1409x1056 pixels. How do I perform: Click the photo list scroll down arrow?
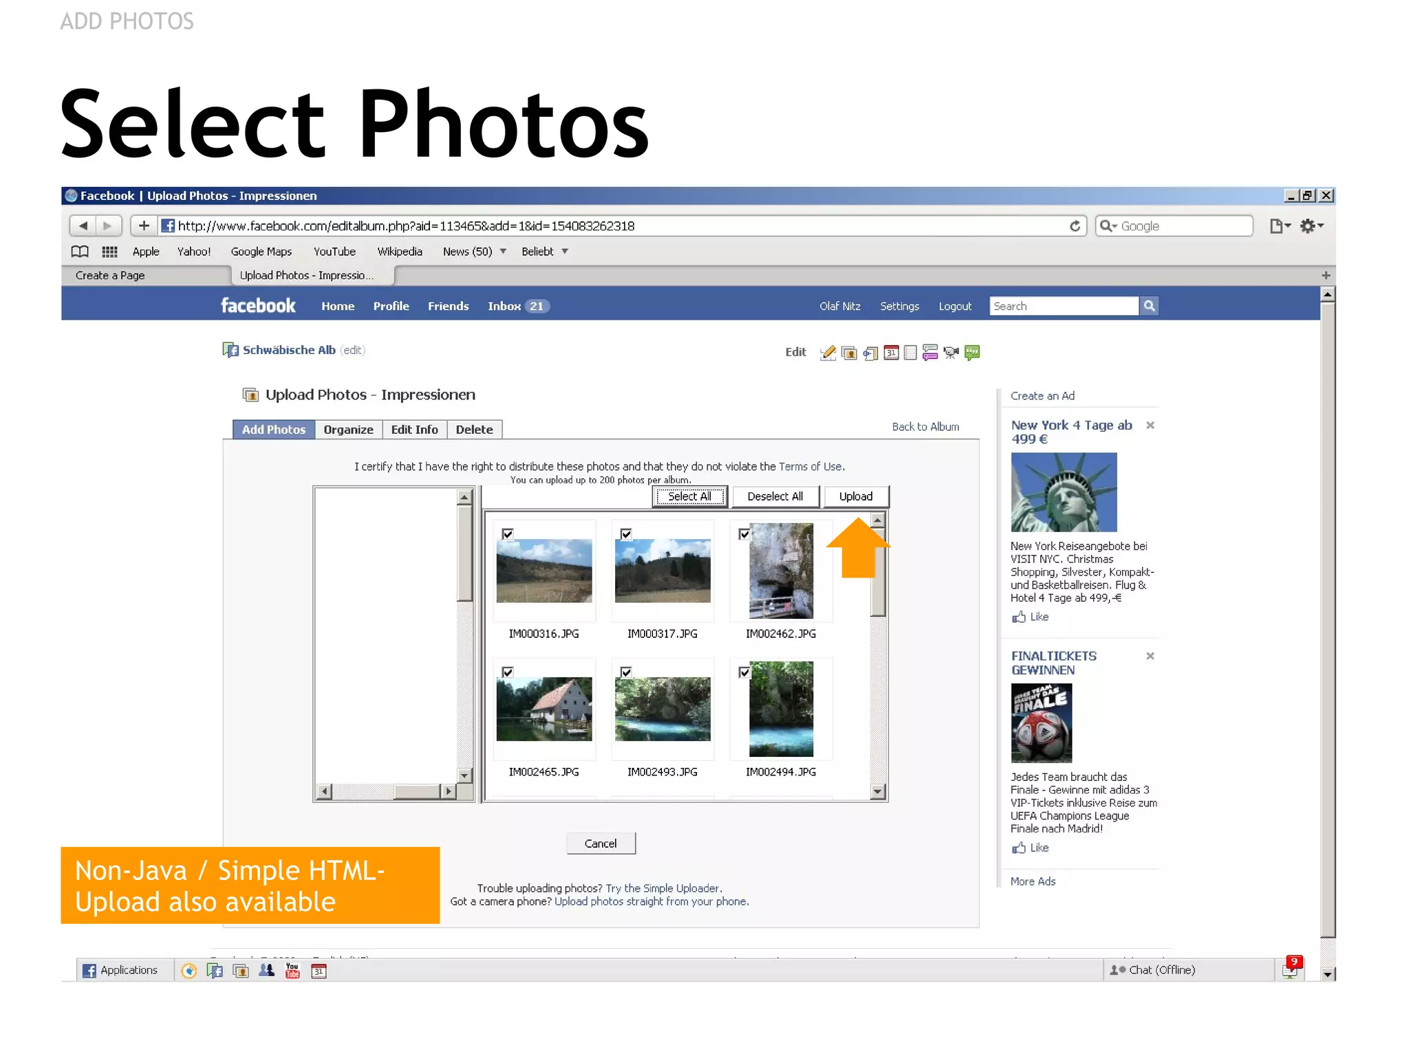click(877, 791)
